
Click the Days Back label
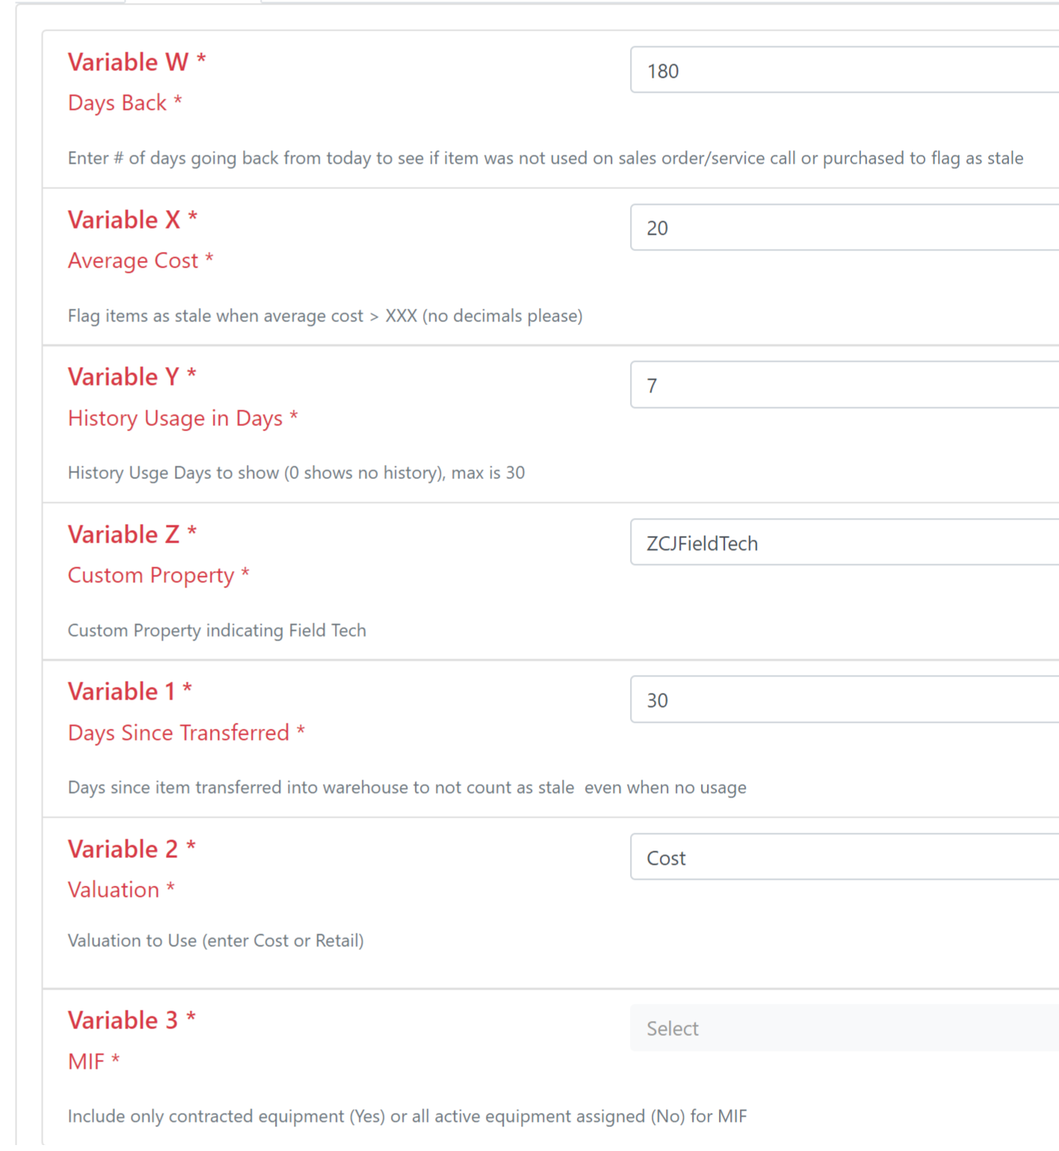(x=125, y=103)
